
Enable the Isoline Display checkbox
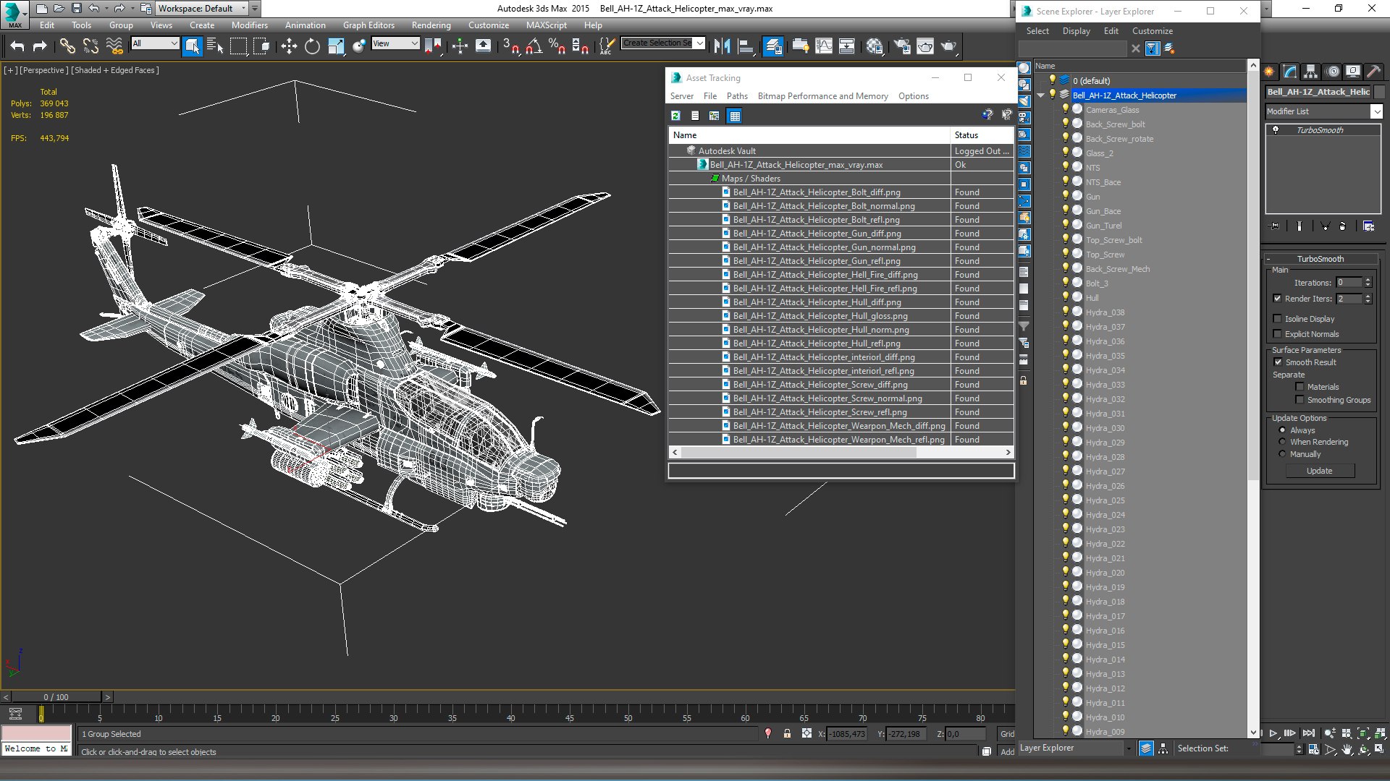click(1278, 319)
